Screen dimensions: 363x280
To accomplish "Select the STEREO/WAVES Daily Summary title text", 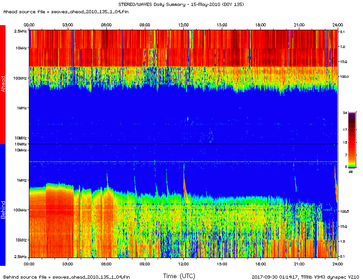I will [x=181, y=4].
